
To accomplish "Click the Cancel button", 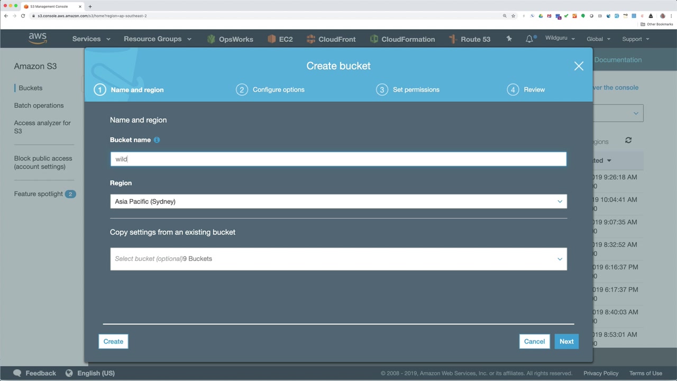I will (x=534, y=341).
